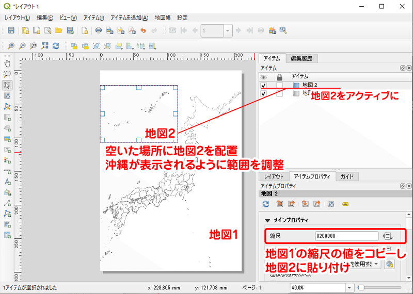Click the 縮尺 value field showing 8200000

(x=346, y=236)
